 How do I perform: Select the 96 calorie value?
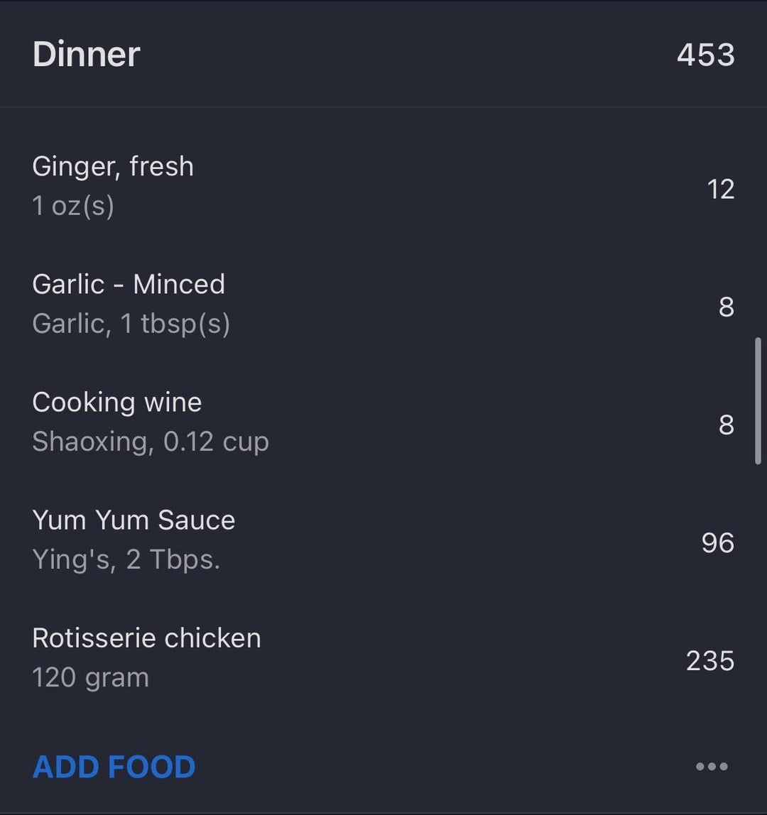pyautogui.click(x=717, y=542)
